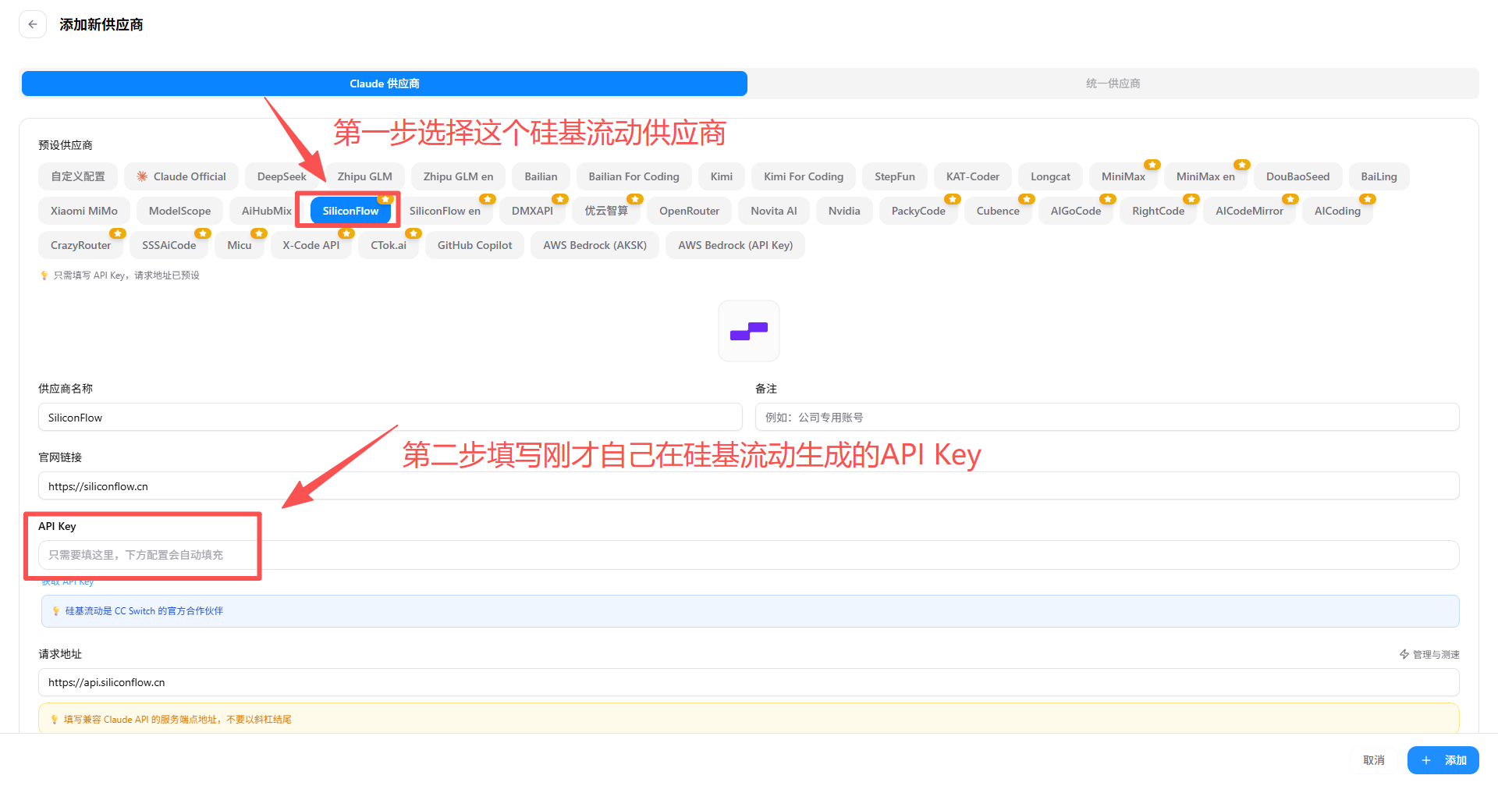Image resolution: width=1498 pixels, height=786 pixels.
Task: Choose the BaiLing preset
Action: (x=1379, y=176)
